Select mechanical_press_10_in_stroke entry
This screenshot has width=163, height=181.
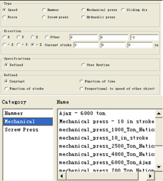(x=107, y=138)
